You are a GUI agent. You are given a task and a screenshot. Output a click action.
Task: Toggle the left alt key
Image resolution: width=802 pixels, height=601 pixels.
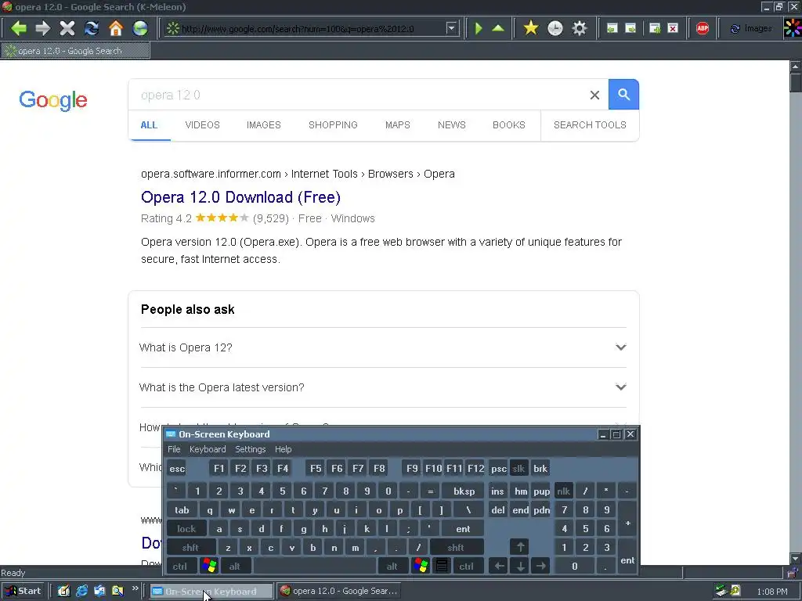(x=235, y=567)
